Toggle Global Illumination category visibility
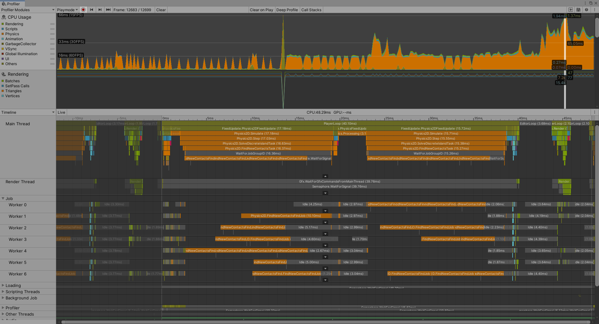This screenshot has height=324, width=599. click(3, 54)
